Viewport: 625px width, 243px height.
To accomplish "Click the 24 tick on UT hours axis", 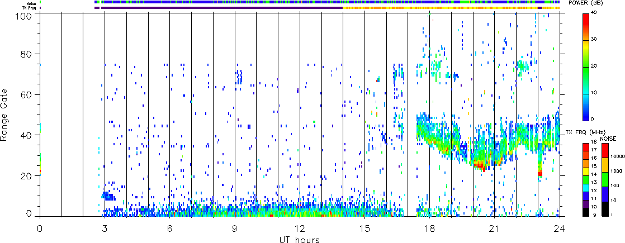I will (560, 228).
